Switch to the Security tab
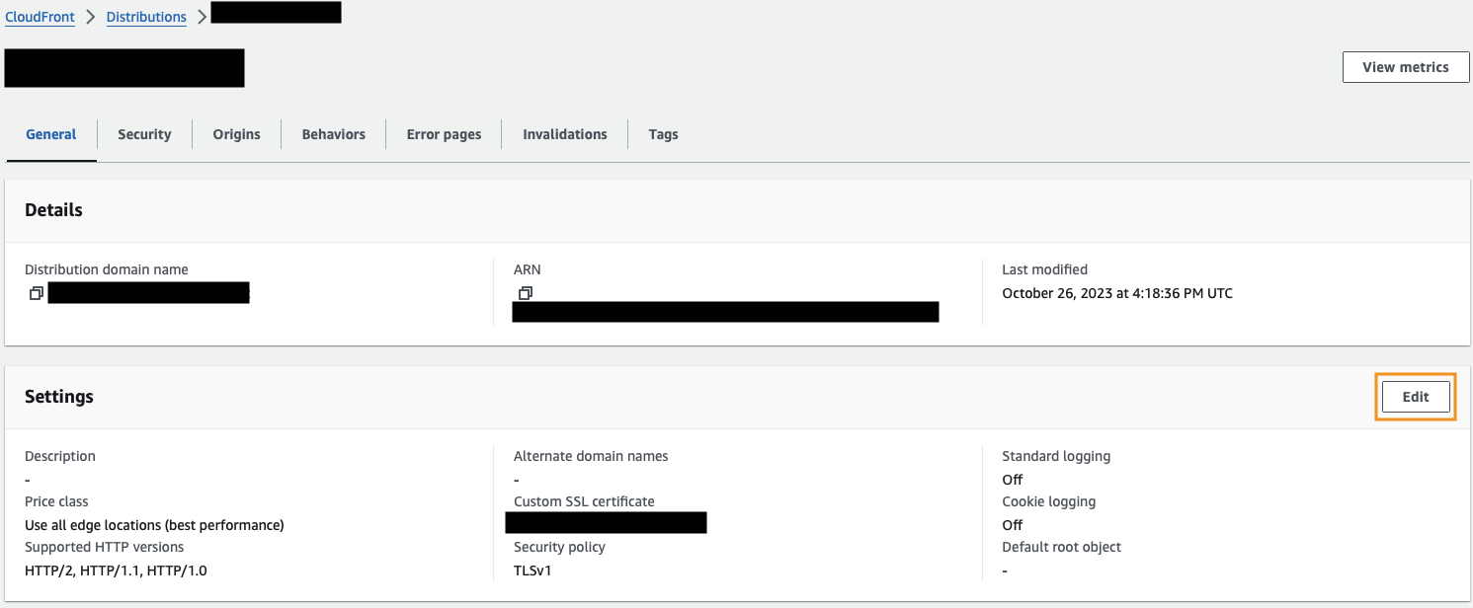 144,134
